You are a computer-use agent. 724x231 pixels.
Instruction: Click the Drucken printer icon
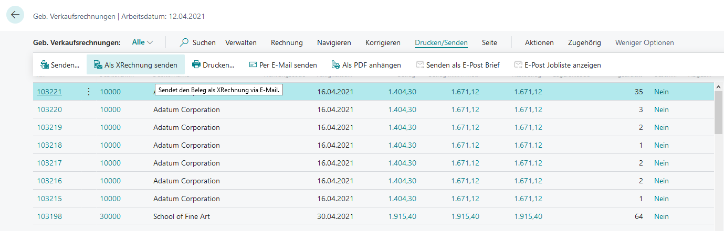click(196, 65)
